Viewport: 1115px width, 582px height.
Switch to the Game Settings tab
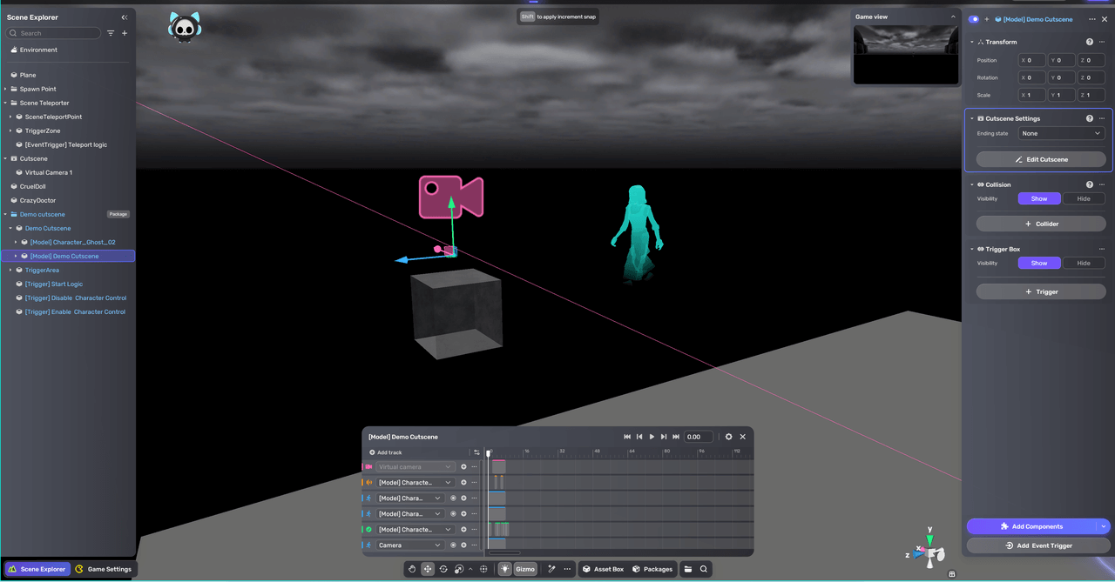coord(103,569)
